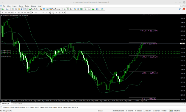Click the Arrows objects icon
Image resolution: width=186 pixels, height=112 pixels.
point(62,13)
